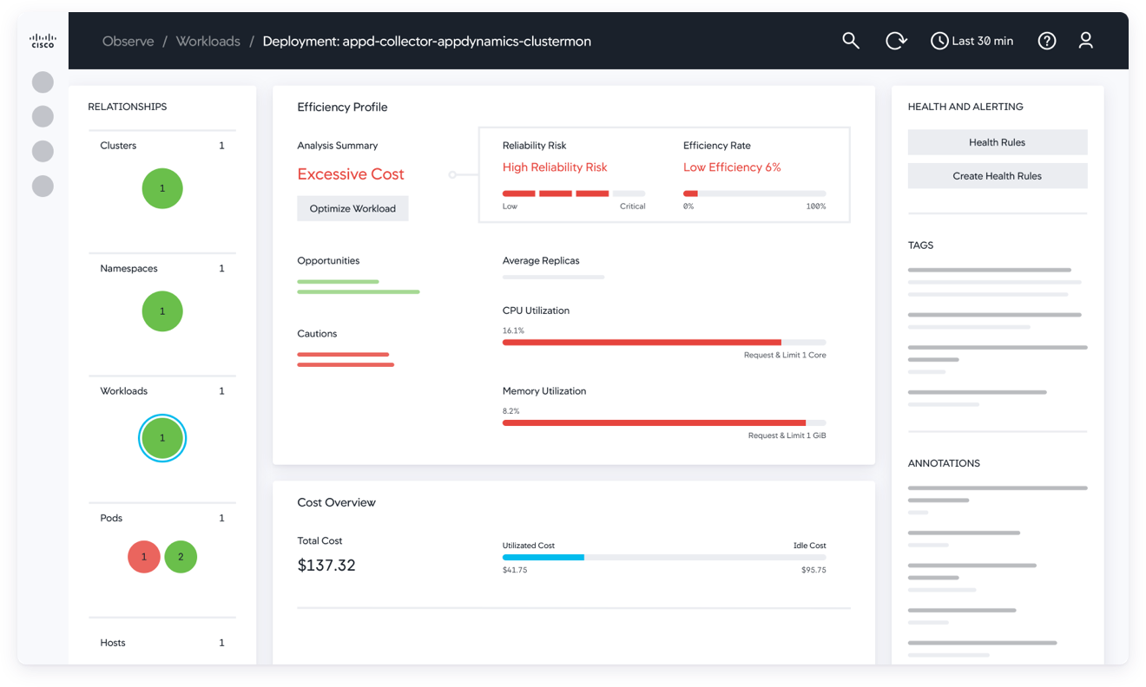Click Low Efficiency 6% text
Screen dimensions: 1146x687
(732, 167)
